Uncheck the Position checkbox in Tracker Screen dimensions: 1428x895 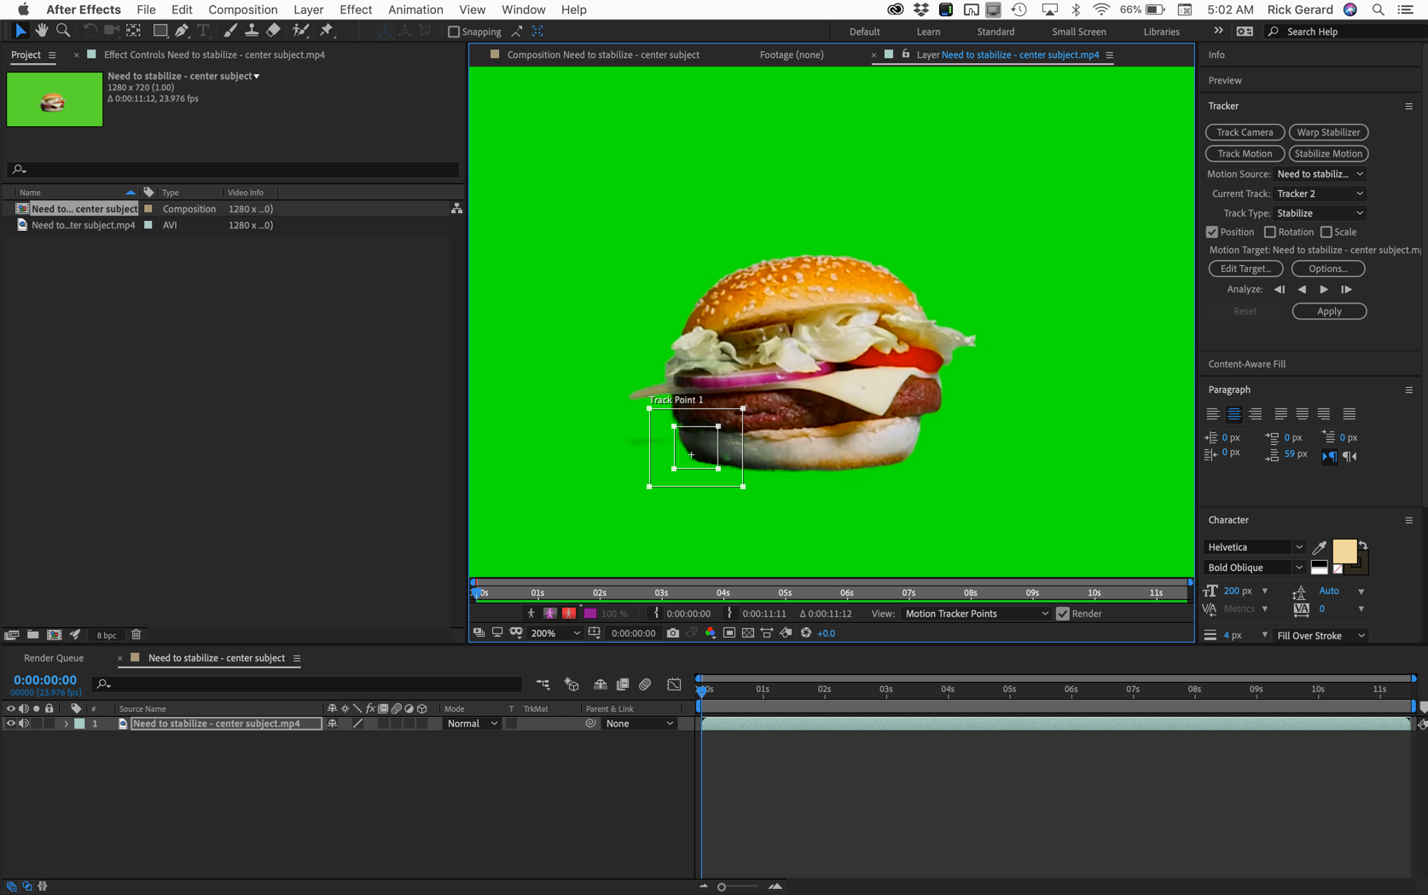coord(1212,232)
